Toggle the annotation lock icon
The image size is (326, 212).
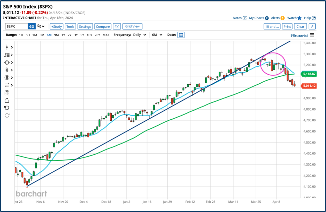click(x=7, y=100)
